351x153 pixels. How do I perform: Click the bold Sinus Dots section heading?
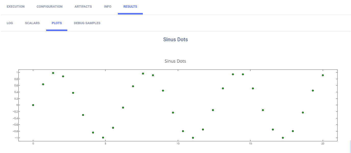tap(175, 39)
